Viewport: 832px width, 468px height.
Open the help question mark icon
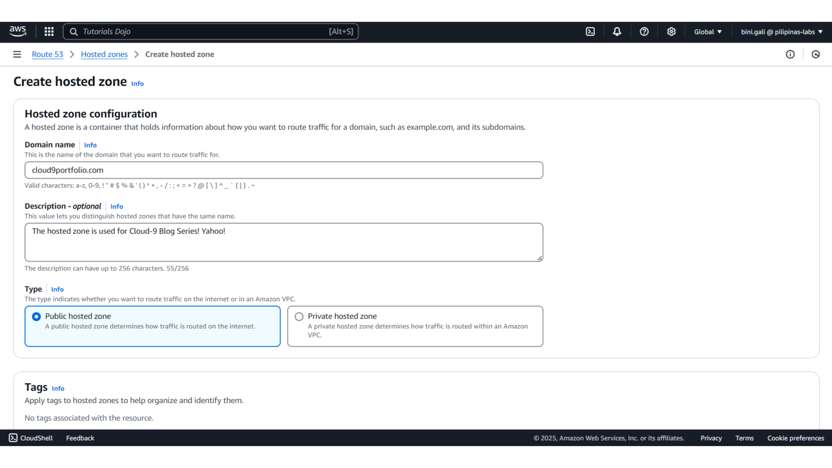point(644,32)
